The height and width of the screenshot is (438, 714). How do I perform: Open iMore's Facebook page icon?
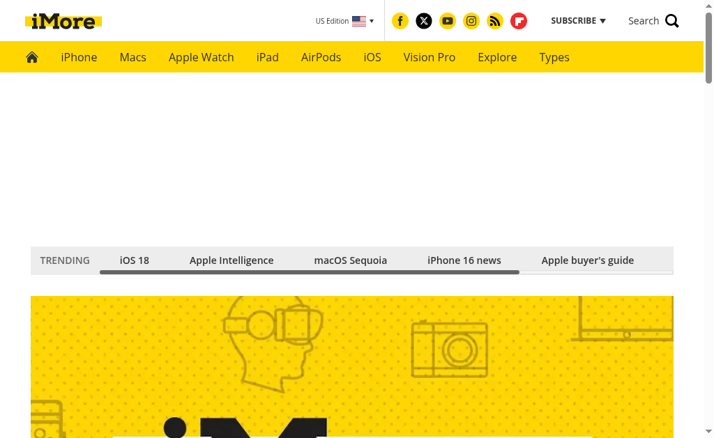coord(400,21)
